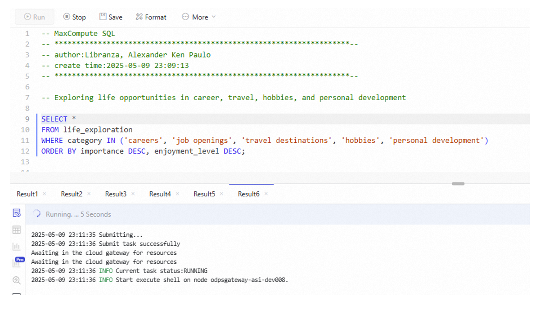Grab the horizontal scrollbar thumb in editor
This screenshot has width=540, height=310.
tap(458, 183)
